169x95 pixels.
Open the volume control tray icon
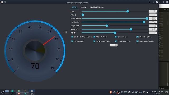point(133,92)
